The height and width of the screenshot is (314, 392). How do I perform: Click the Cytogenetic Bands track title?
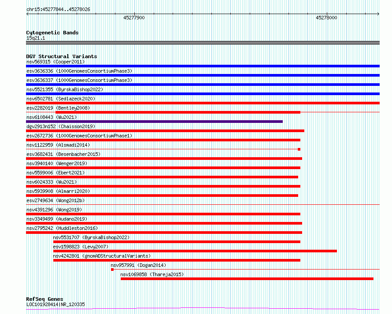click(x=52, y=33)
